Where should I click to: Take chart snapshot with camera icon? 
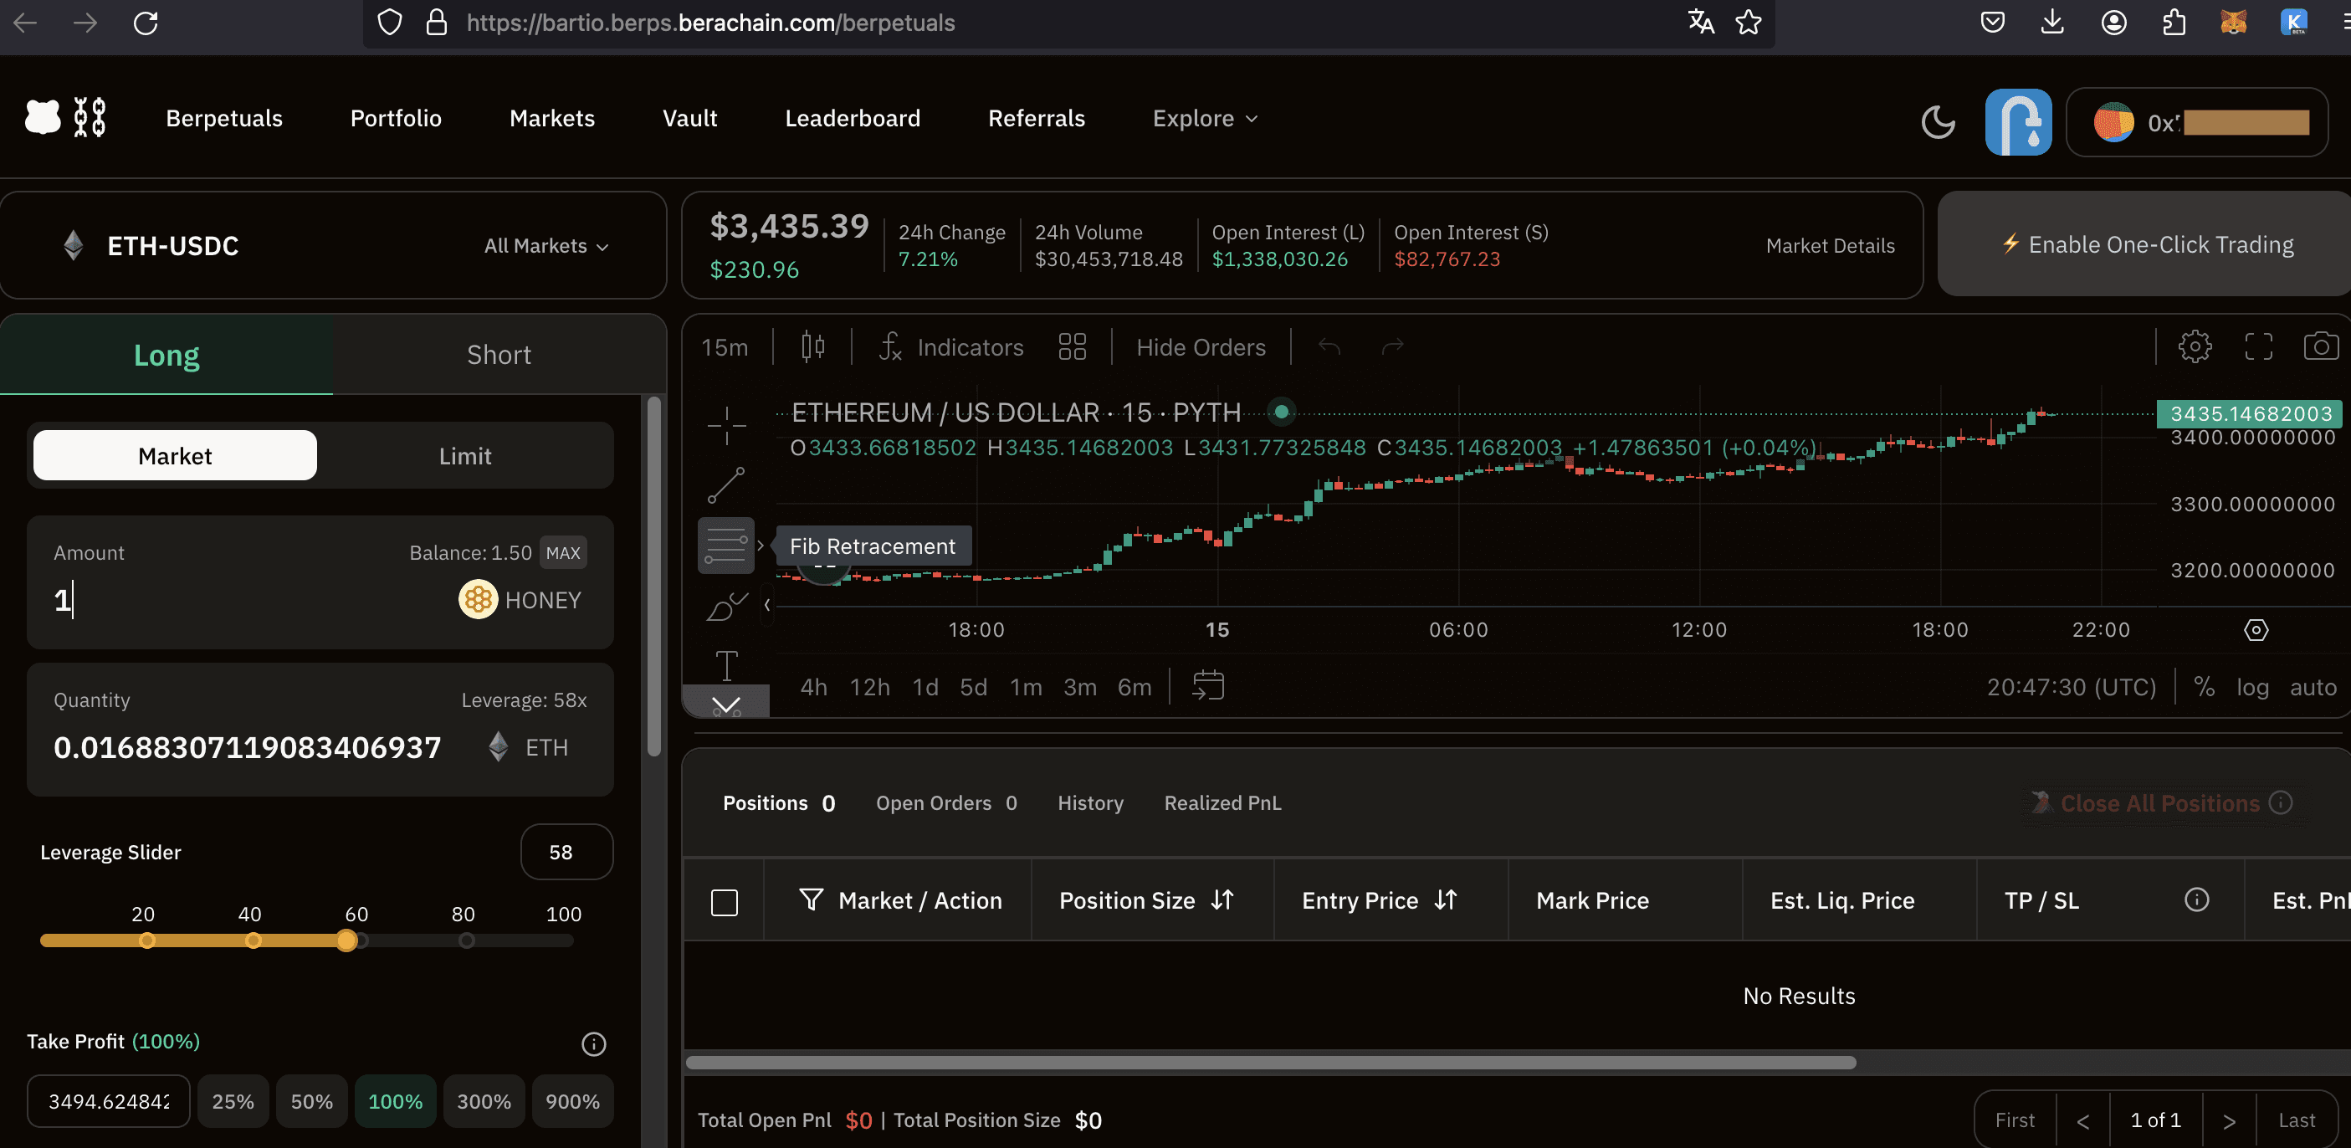[x=2320, y=346]
